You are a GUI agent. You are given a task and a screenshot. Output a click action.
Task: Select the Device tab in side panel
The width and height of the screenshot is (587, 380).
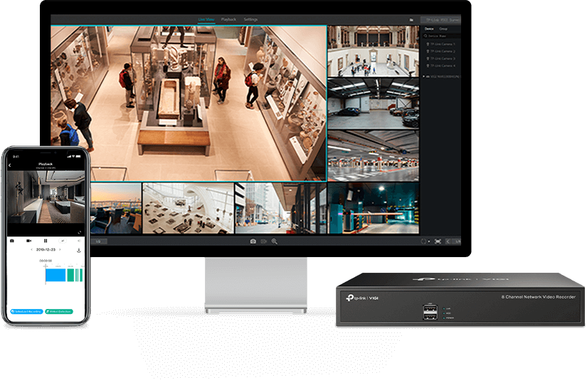click(x=429, y=29)
